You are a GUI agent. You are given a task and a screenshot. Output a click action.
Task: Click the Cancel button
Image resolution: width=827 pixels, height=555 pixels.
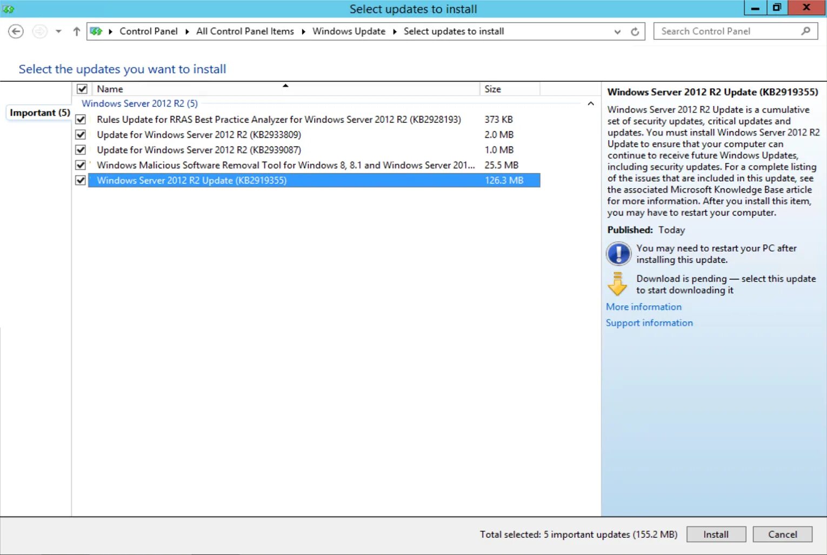point(782,534)
